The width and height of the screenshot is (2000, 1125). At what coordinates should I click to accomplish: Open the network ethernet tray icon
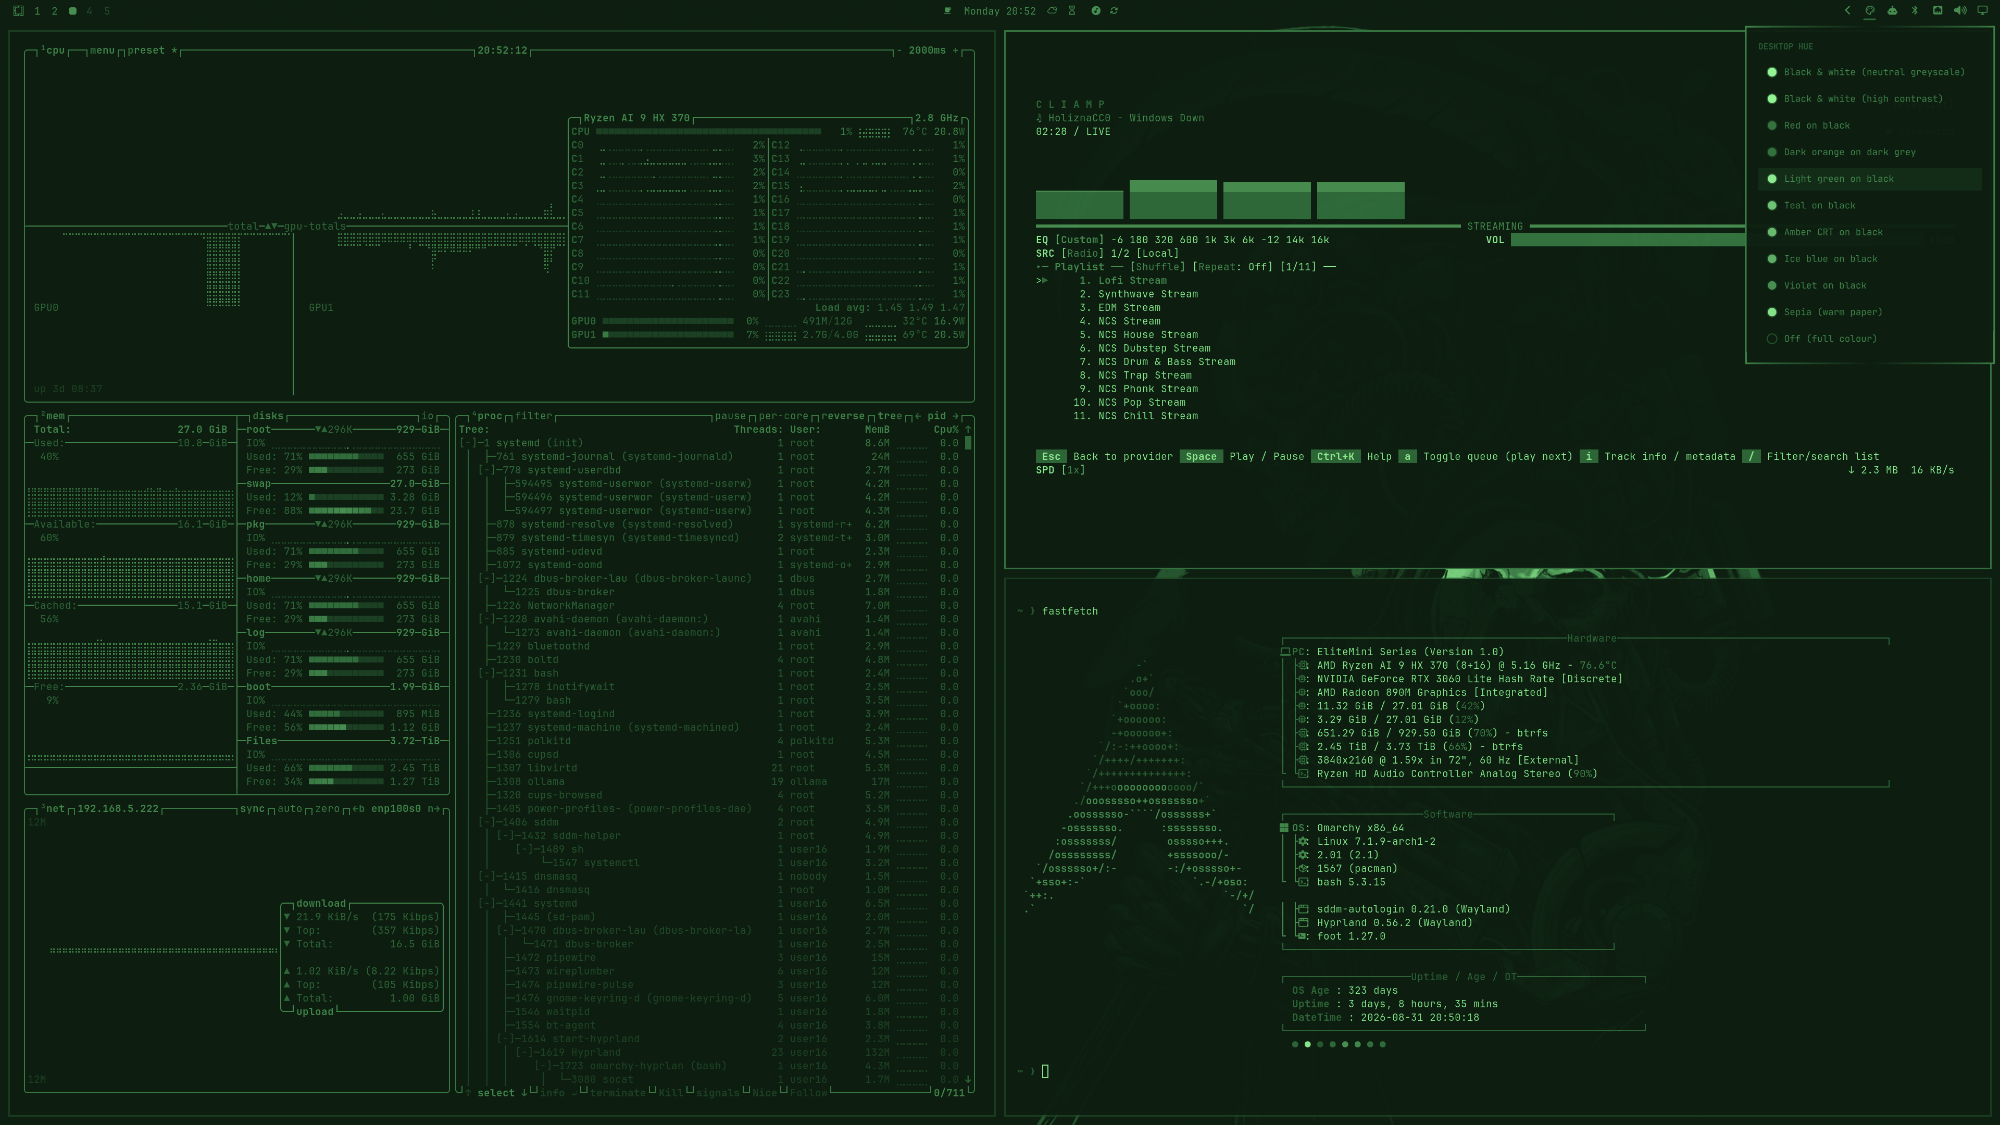pos(1938,11)
